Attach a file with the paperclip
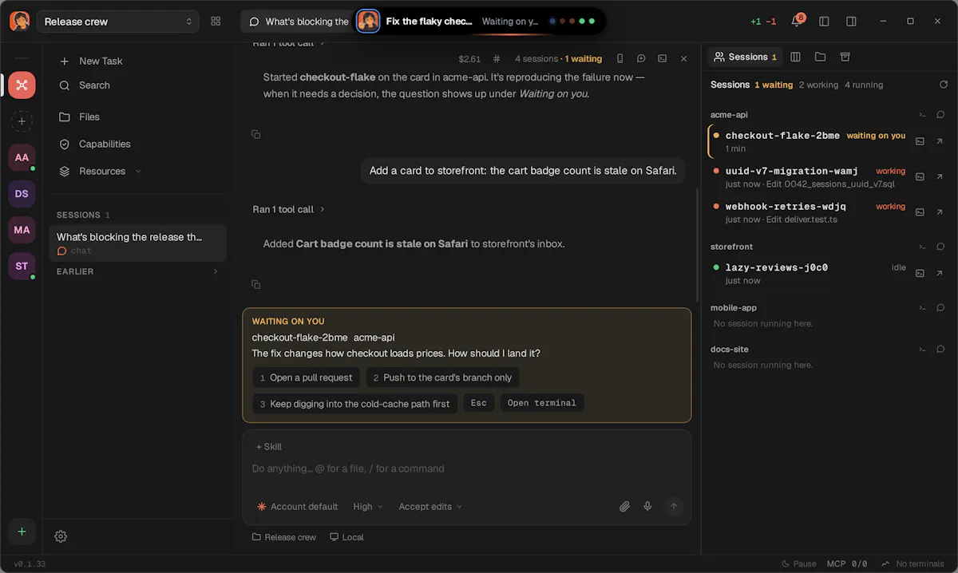 pyautogui.click(x=625, y=507)
